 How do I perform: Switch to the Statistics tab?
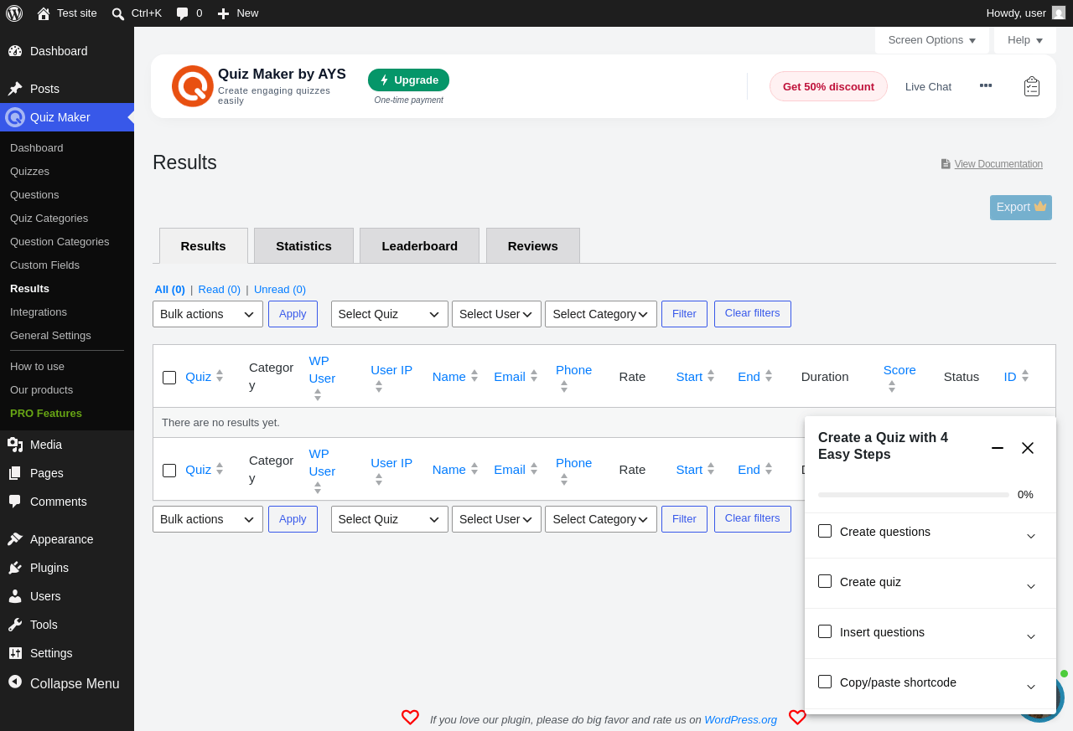[303, 245]
